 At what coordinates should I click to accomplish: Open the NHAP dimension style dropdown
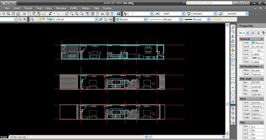(183, 14)
